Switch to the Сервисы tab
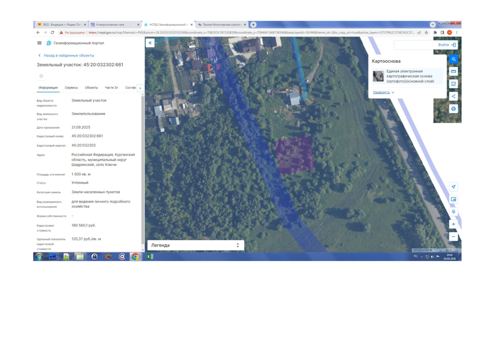Image resolution: width=495 pixels, height=349 pixels. (x=71, y=88)
